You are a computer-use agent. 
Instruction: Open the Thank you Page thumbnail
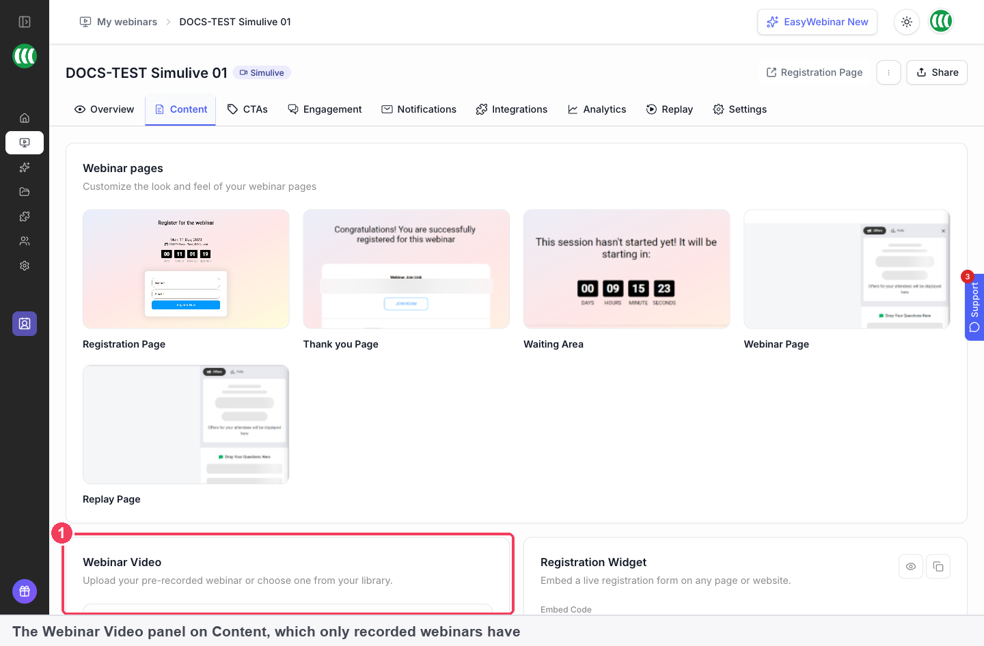click(407, 269)
